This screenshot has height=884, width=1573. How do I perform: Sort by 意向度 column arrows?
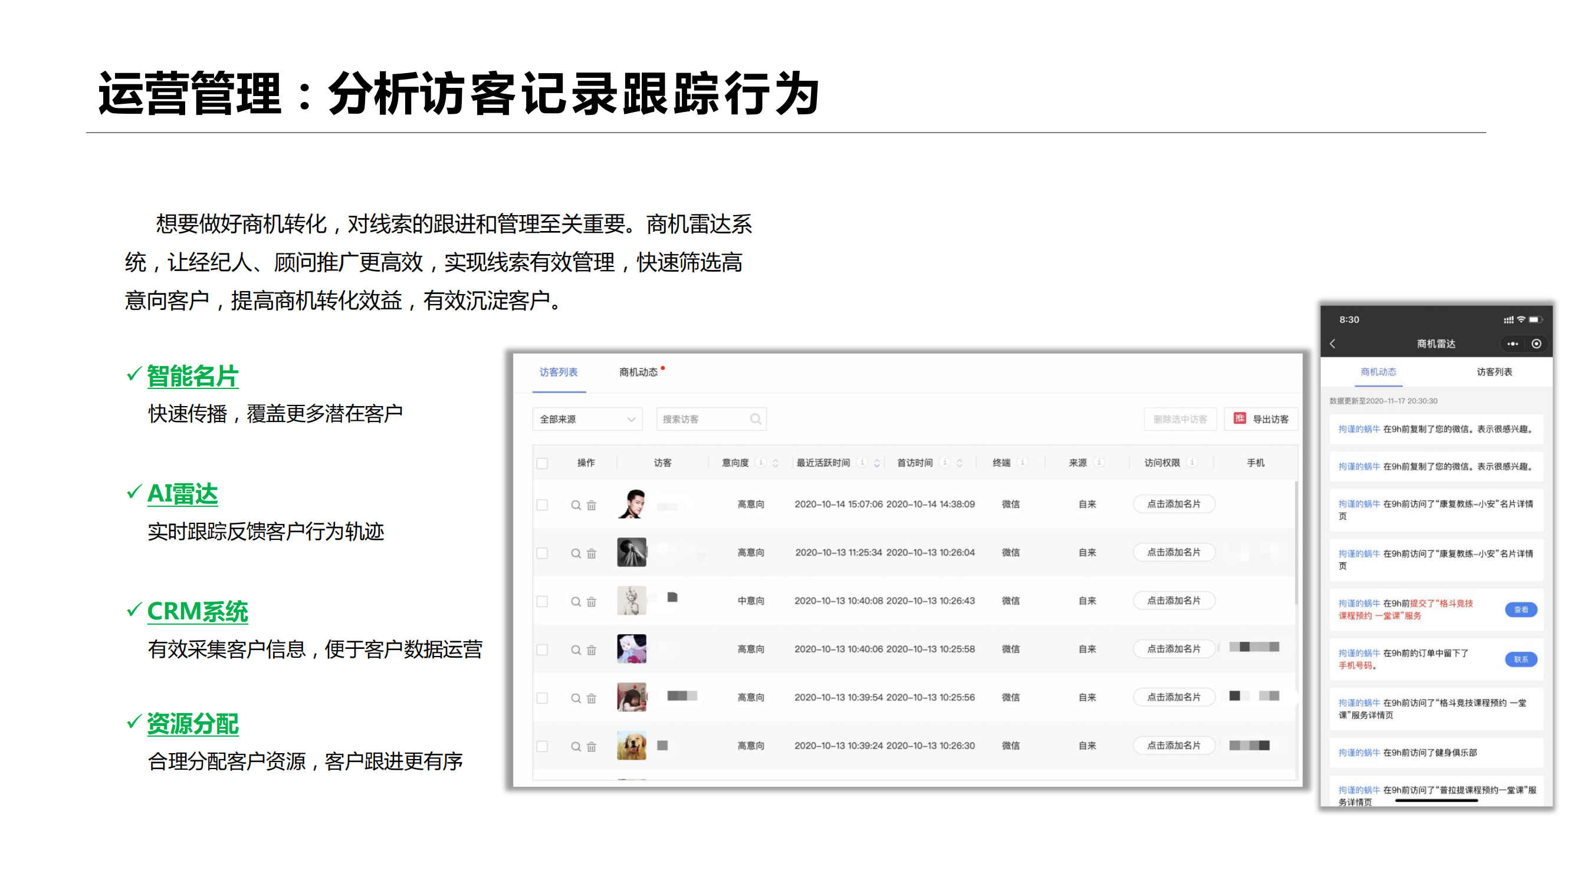(776, 463)
